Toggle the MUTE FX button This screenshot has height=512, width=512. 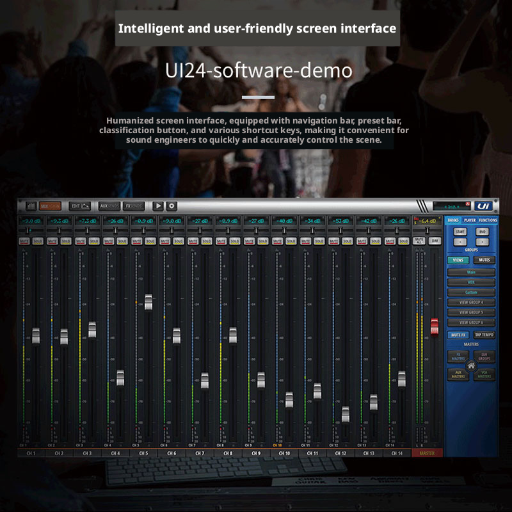(458, 335)
